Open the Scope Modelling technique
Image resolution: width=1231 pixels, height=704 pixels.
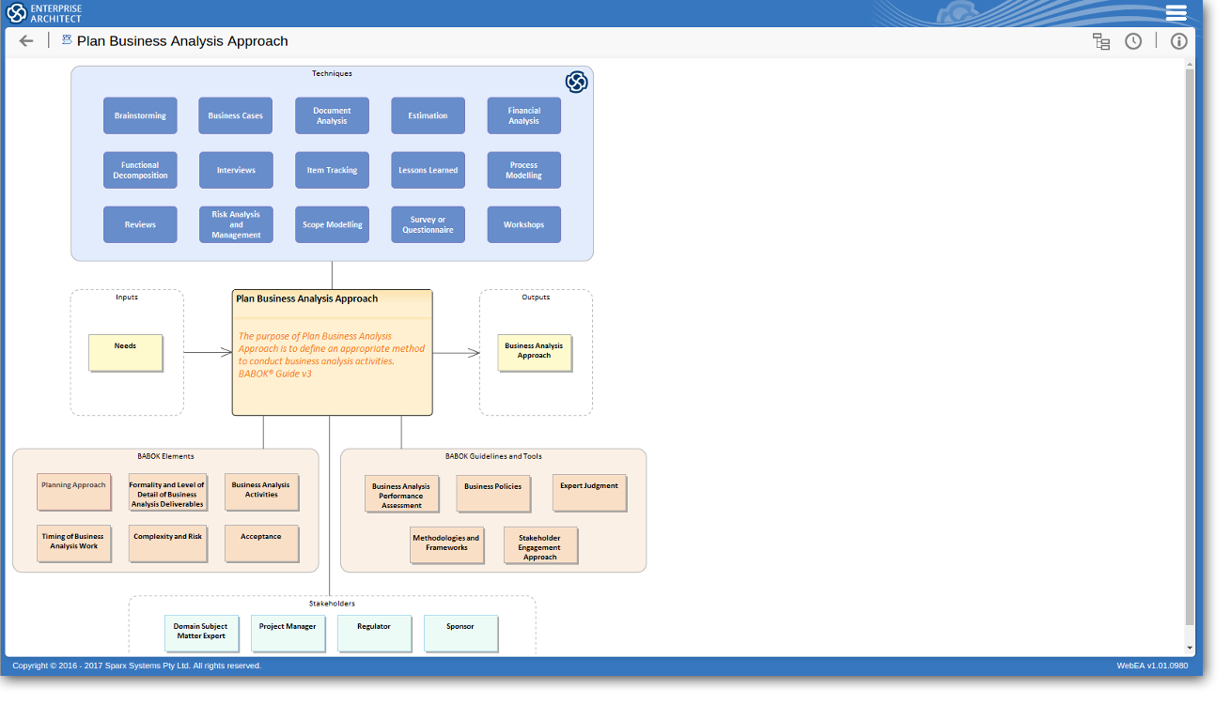click(x=332, y=224)
